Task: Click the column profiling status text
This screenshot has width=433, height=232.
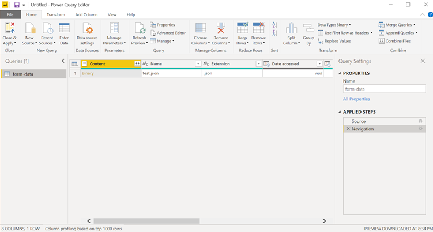Action: [x=84, y=229]
